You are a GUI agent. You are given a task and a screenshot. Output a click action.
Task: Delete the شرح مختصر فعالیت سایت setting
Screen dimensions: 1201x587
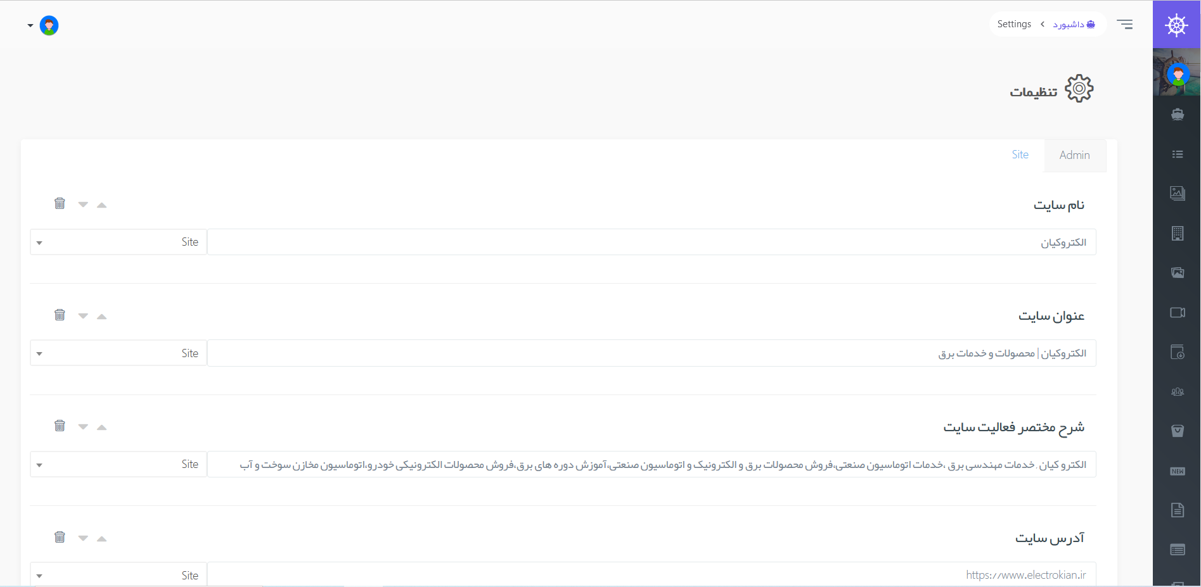pos(60,426)
